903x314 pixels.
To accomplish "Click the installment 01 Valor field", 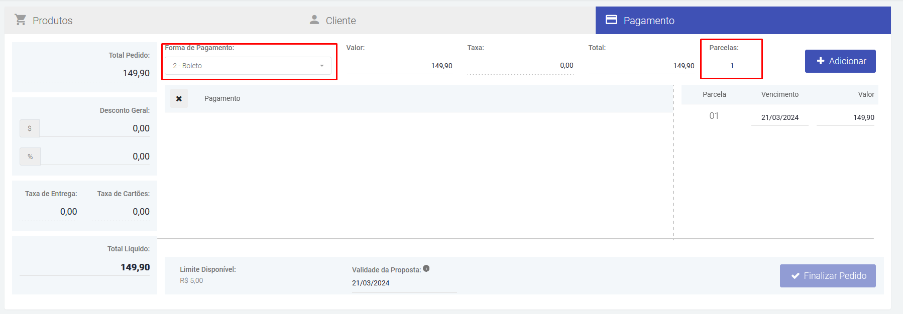I will point(846,117).
